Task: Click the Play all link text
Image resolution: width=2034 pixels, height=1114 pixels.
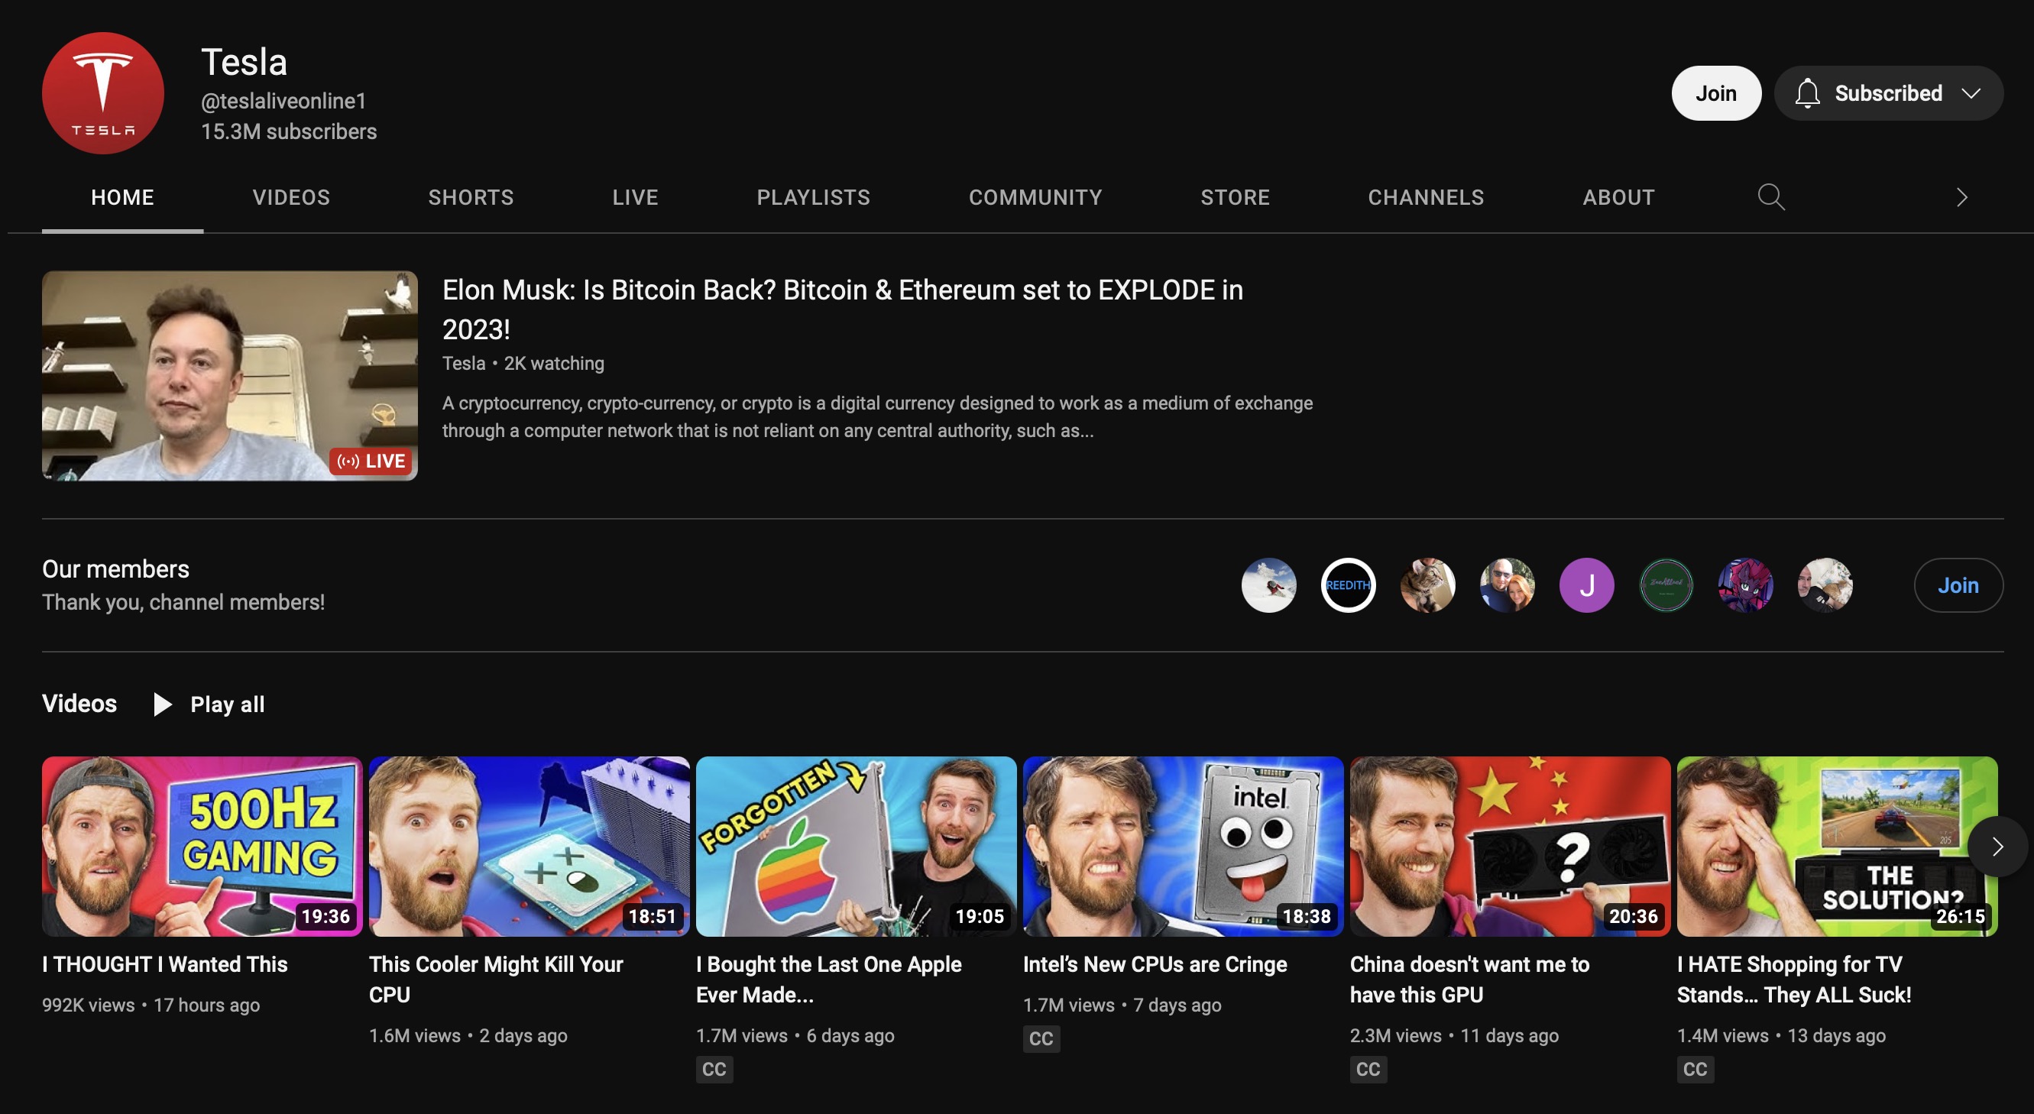Action: point(228,704)
